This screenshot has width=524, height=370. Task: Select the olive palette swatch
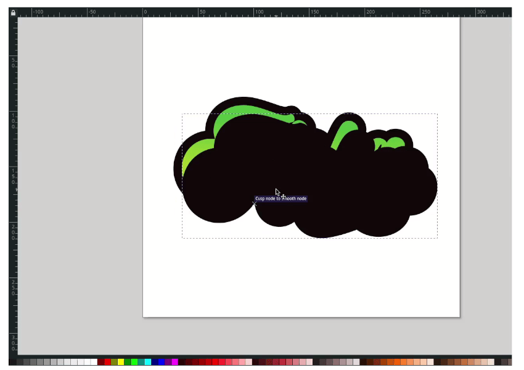[x=114, y=362]
